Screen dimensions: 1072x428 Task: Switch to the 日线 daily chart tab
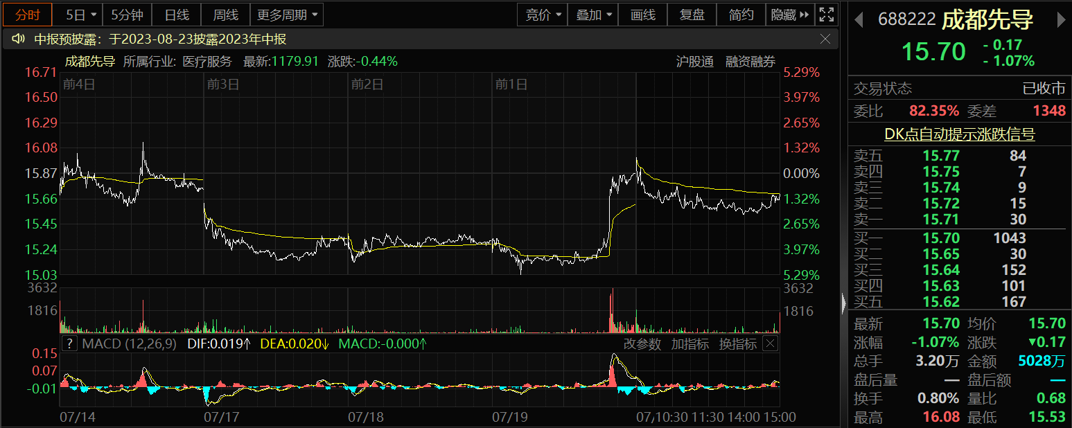tap(177, 15)
